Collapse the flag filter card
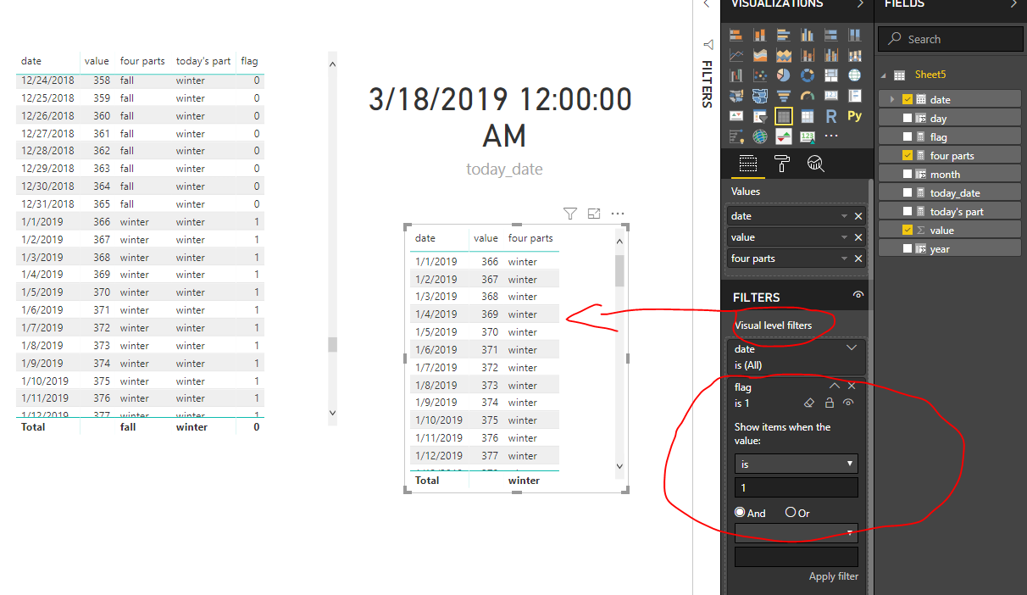Viewport: 1027px width, 595px height. point(835,386)
